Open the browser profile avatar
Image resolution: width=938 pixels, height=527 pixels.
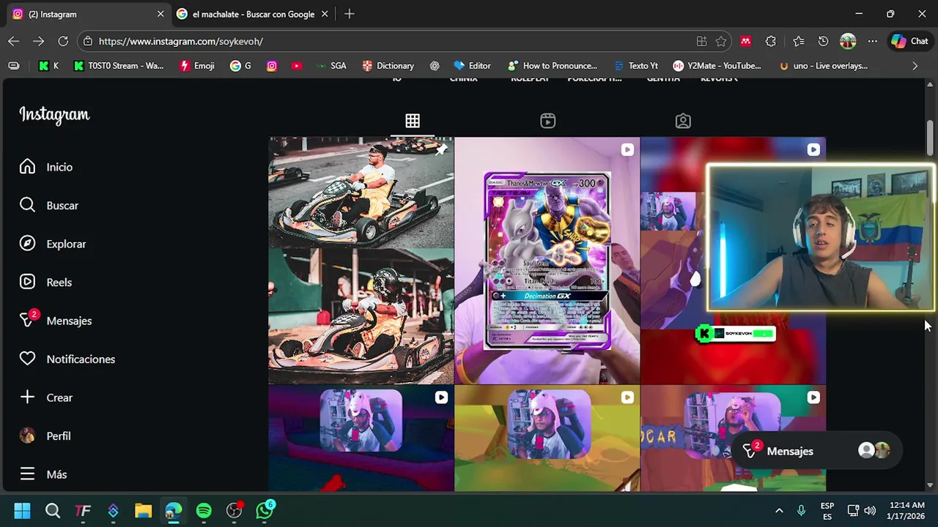848,41
